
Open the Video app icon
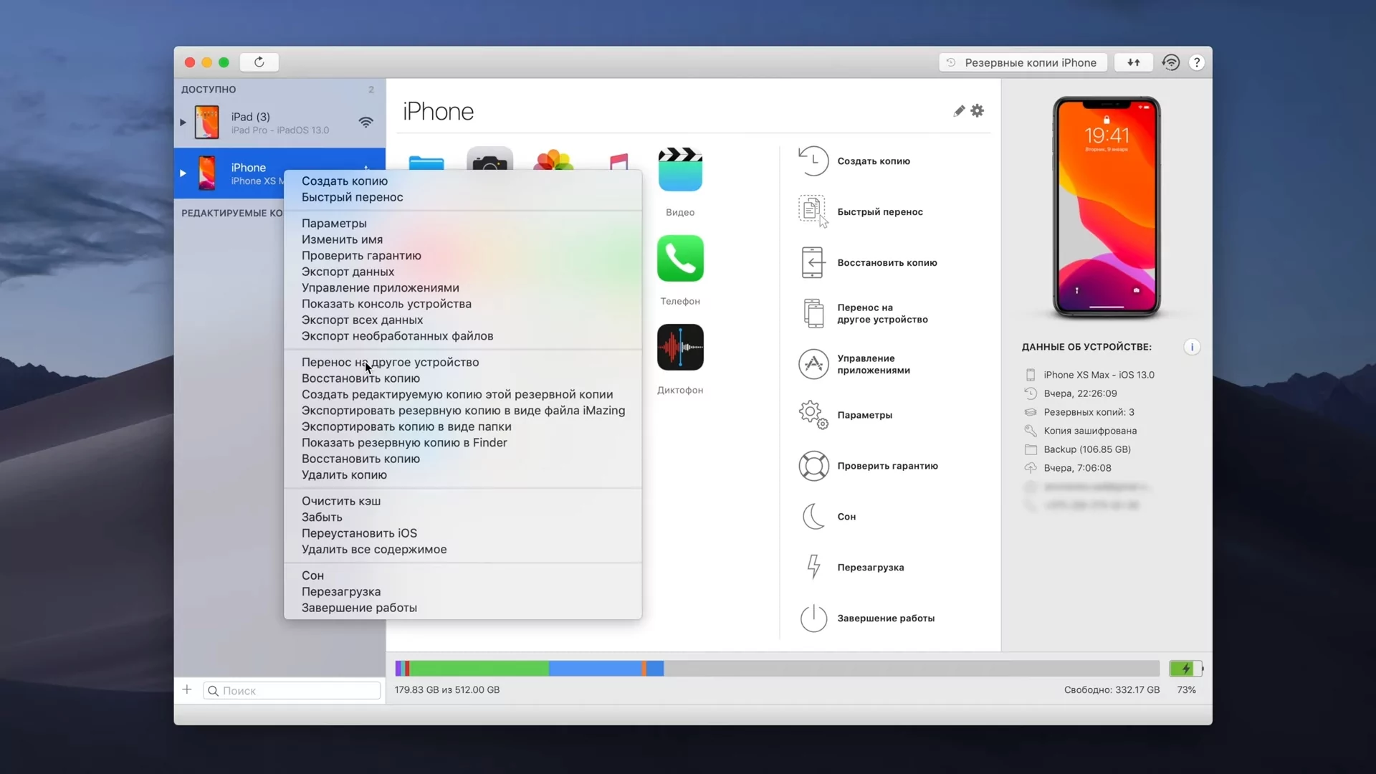pos(680,170)
